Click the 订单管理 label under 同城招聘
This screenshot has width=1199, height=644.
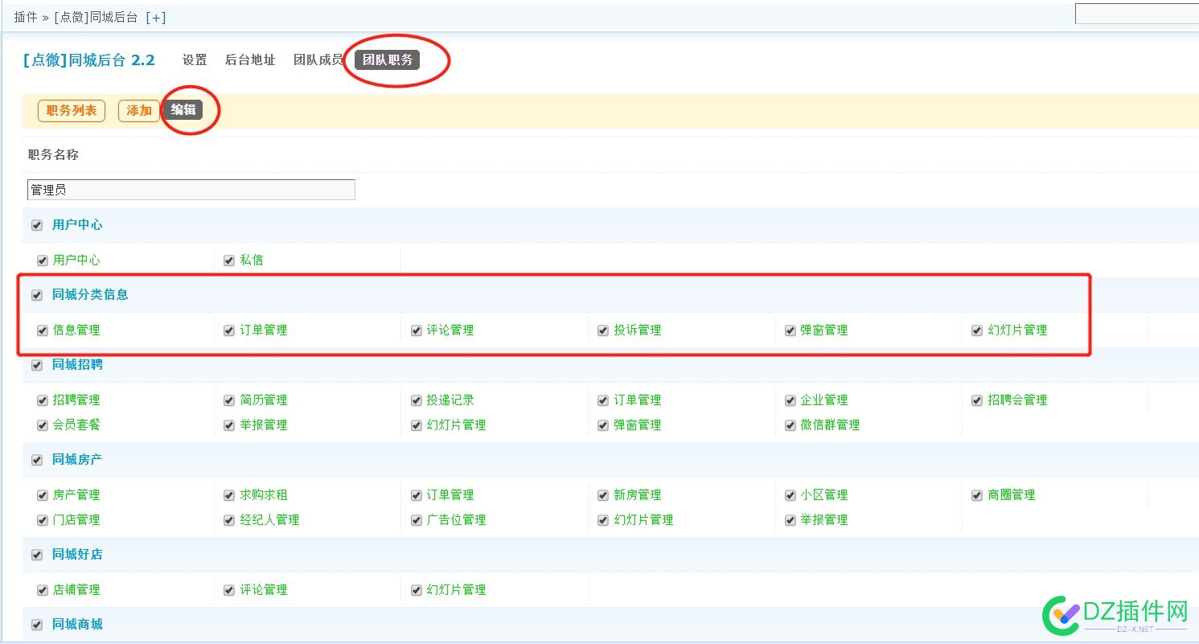638,400
